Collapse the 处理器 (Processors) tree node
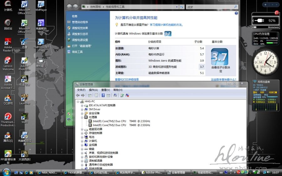This screenshot has width=282, height=176. [82, 117]
